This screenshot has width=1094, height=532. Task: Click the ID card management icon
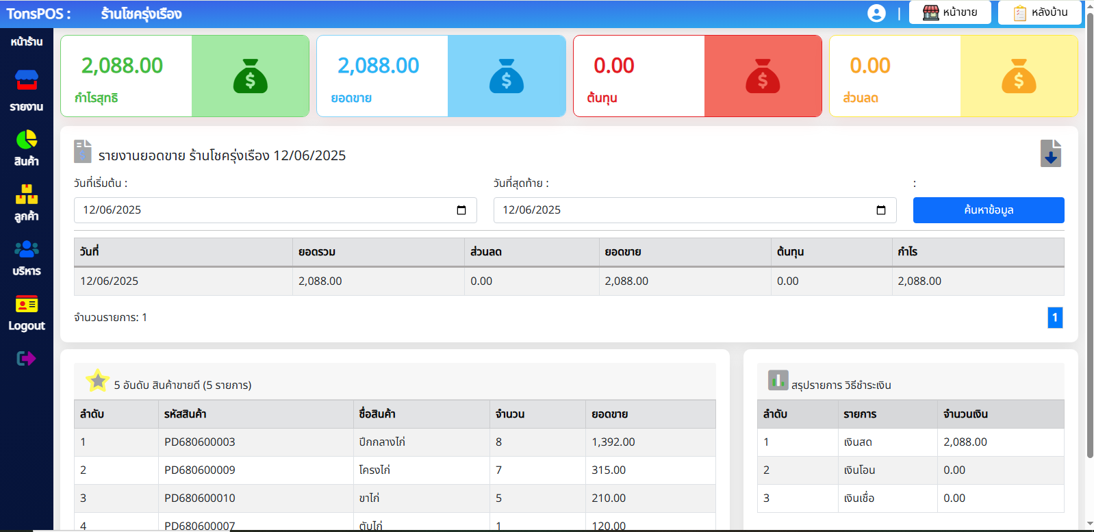[x=27, y=304]
